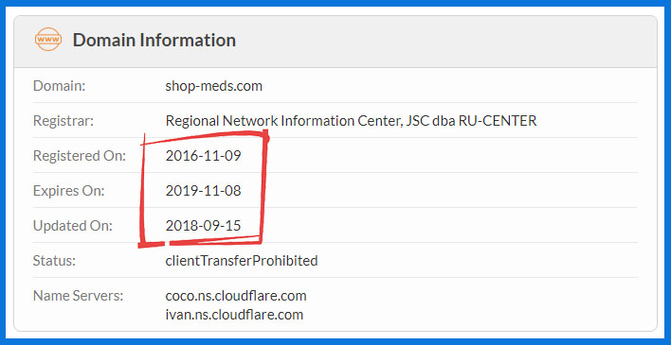The width and height of the screenshot is (671, 345).
Task: Click the 2018-09-15 updated date
Action: tap(203, 226)
